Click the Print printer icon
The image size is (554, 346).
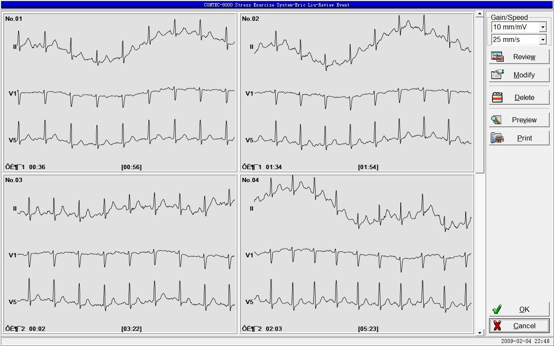coord(497,138)
